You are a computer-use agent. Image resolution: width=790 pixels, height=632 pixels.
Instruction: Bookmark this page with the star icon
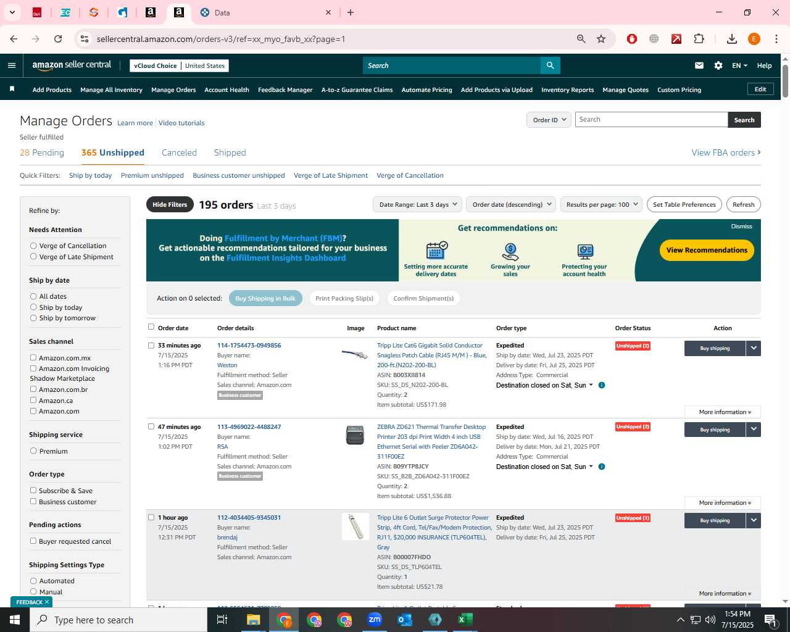tap(601, 39)
